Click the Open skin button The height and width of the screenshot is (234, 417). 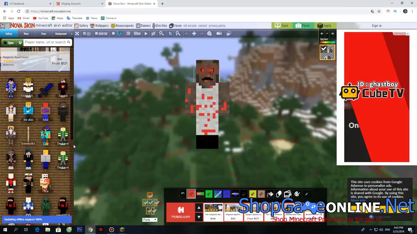(9, 43)
